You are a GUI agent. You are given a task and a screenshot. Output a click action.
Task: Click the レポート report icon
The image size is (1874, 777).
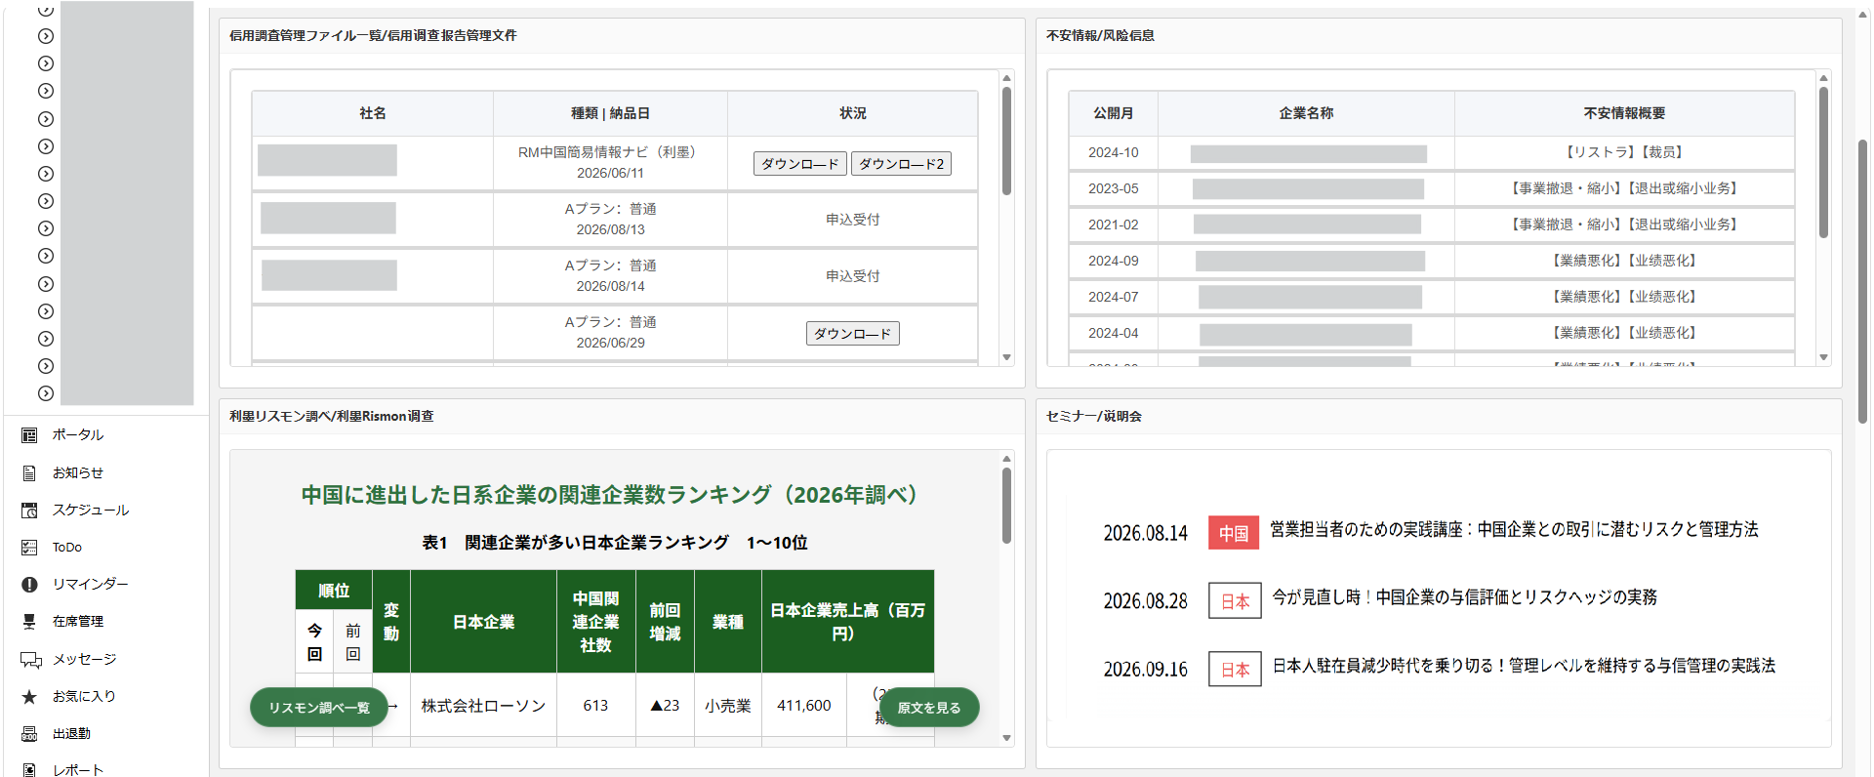(x=29, y=770)
